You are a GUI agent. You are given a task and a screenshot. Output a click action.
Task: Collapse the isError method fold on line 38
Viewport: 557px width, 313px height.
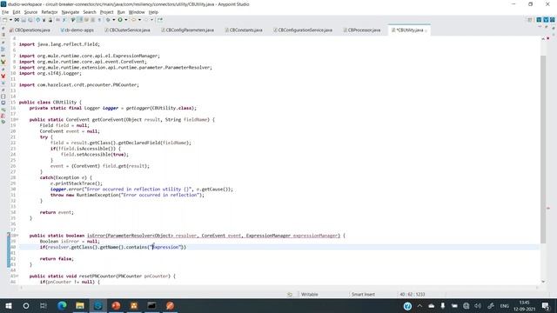pos(17,236)
